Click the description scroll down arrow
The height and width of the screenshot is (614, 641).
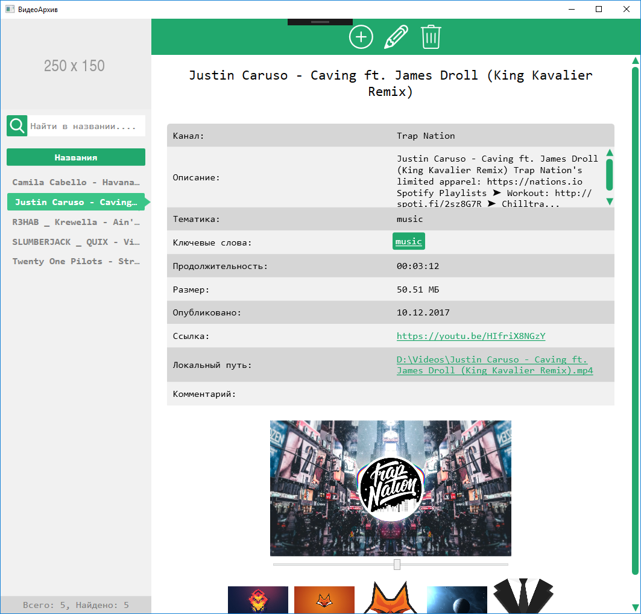[x=610, y=201]
